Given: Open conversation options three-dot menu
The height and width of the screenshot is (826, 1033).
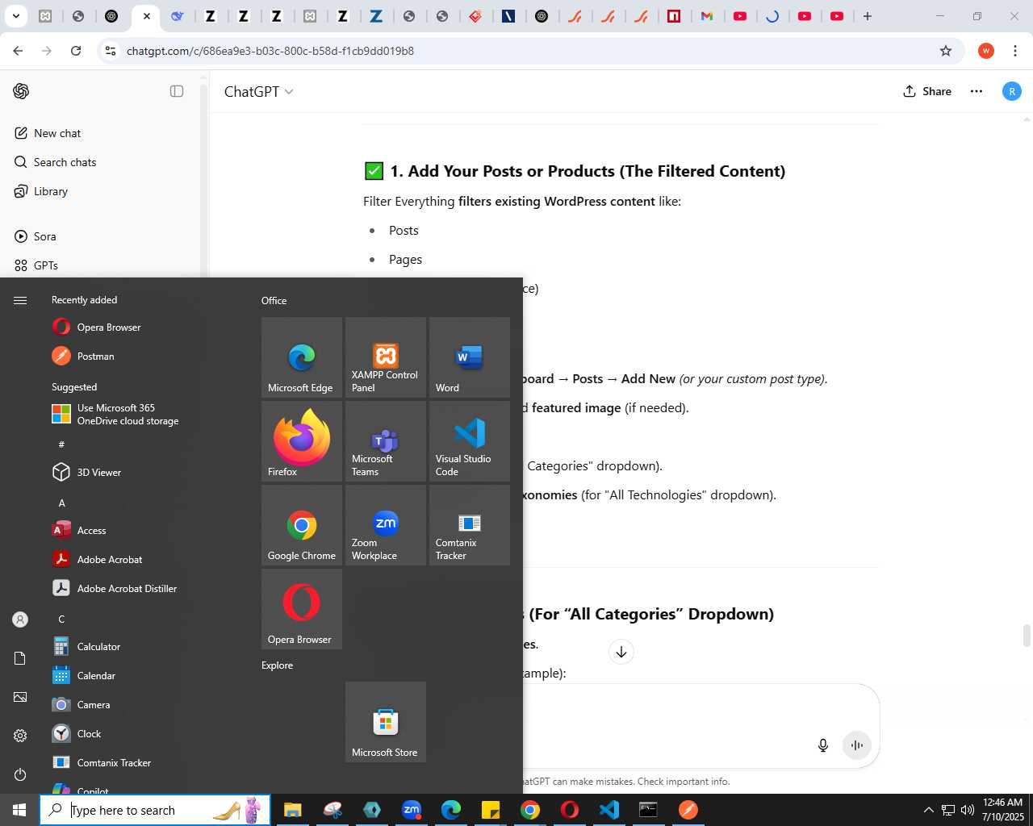Looking at the screenshot, I should (x=977, y=91).
